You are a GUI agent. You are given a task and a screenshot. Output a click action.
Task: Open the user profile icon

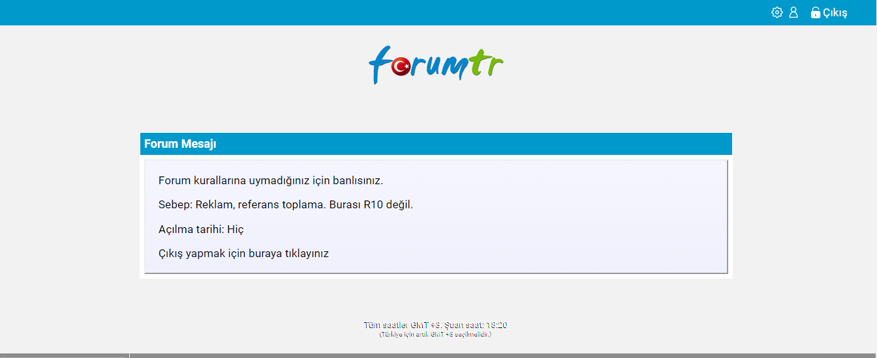[x=793, y=12]
